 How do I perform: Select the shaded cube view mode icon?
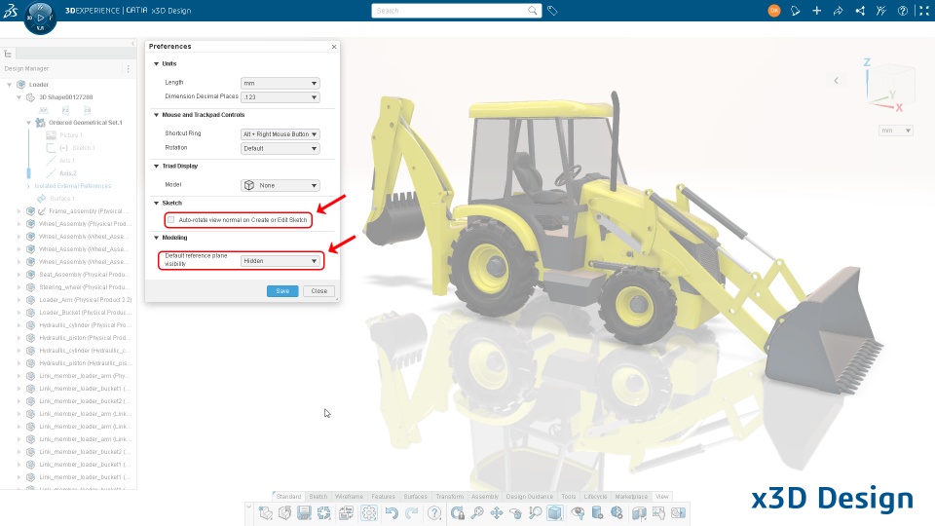pyautogui.click(x=554, y=513)
